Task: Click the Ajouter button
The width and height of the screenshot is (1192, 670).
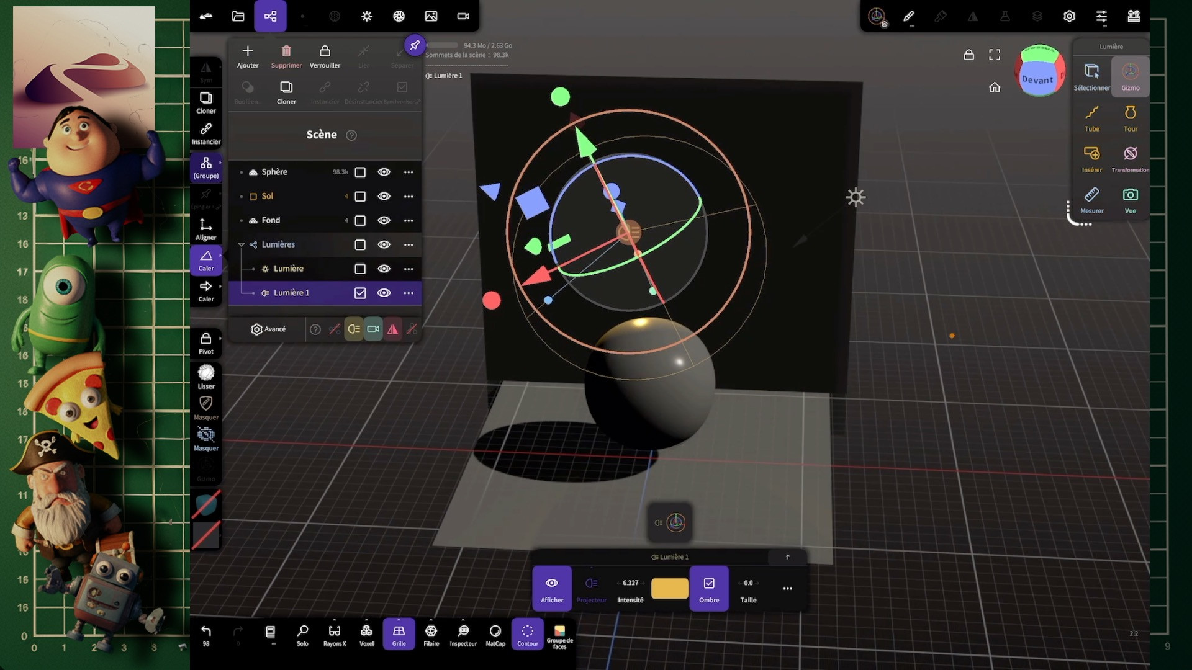Action: 247,56
